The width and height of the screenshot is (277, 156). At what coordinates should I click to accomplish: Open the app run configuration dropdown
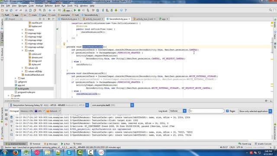(68, 10)
